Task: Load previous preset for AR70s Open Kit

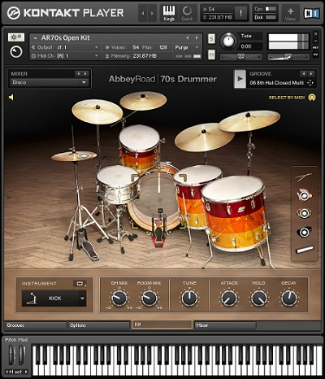Action: [x=187, y=38]
